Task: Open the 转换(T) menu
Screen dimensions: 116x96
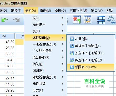Action: pyautogui.click(x=16, y=11)
